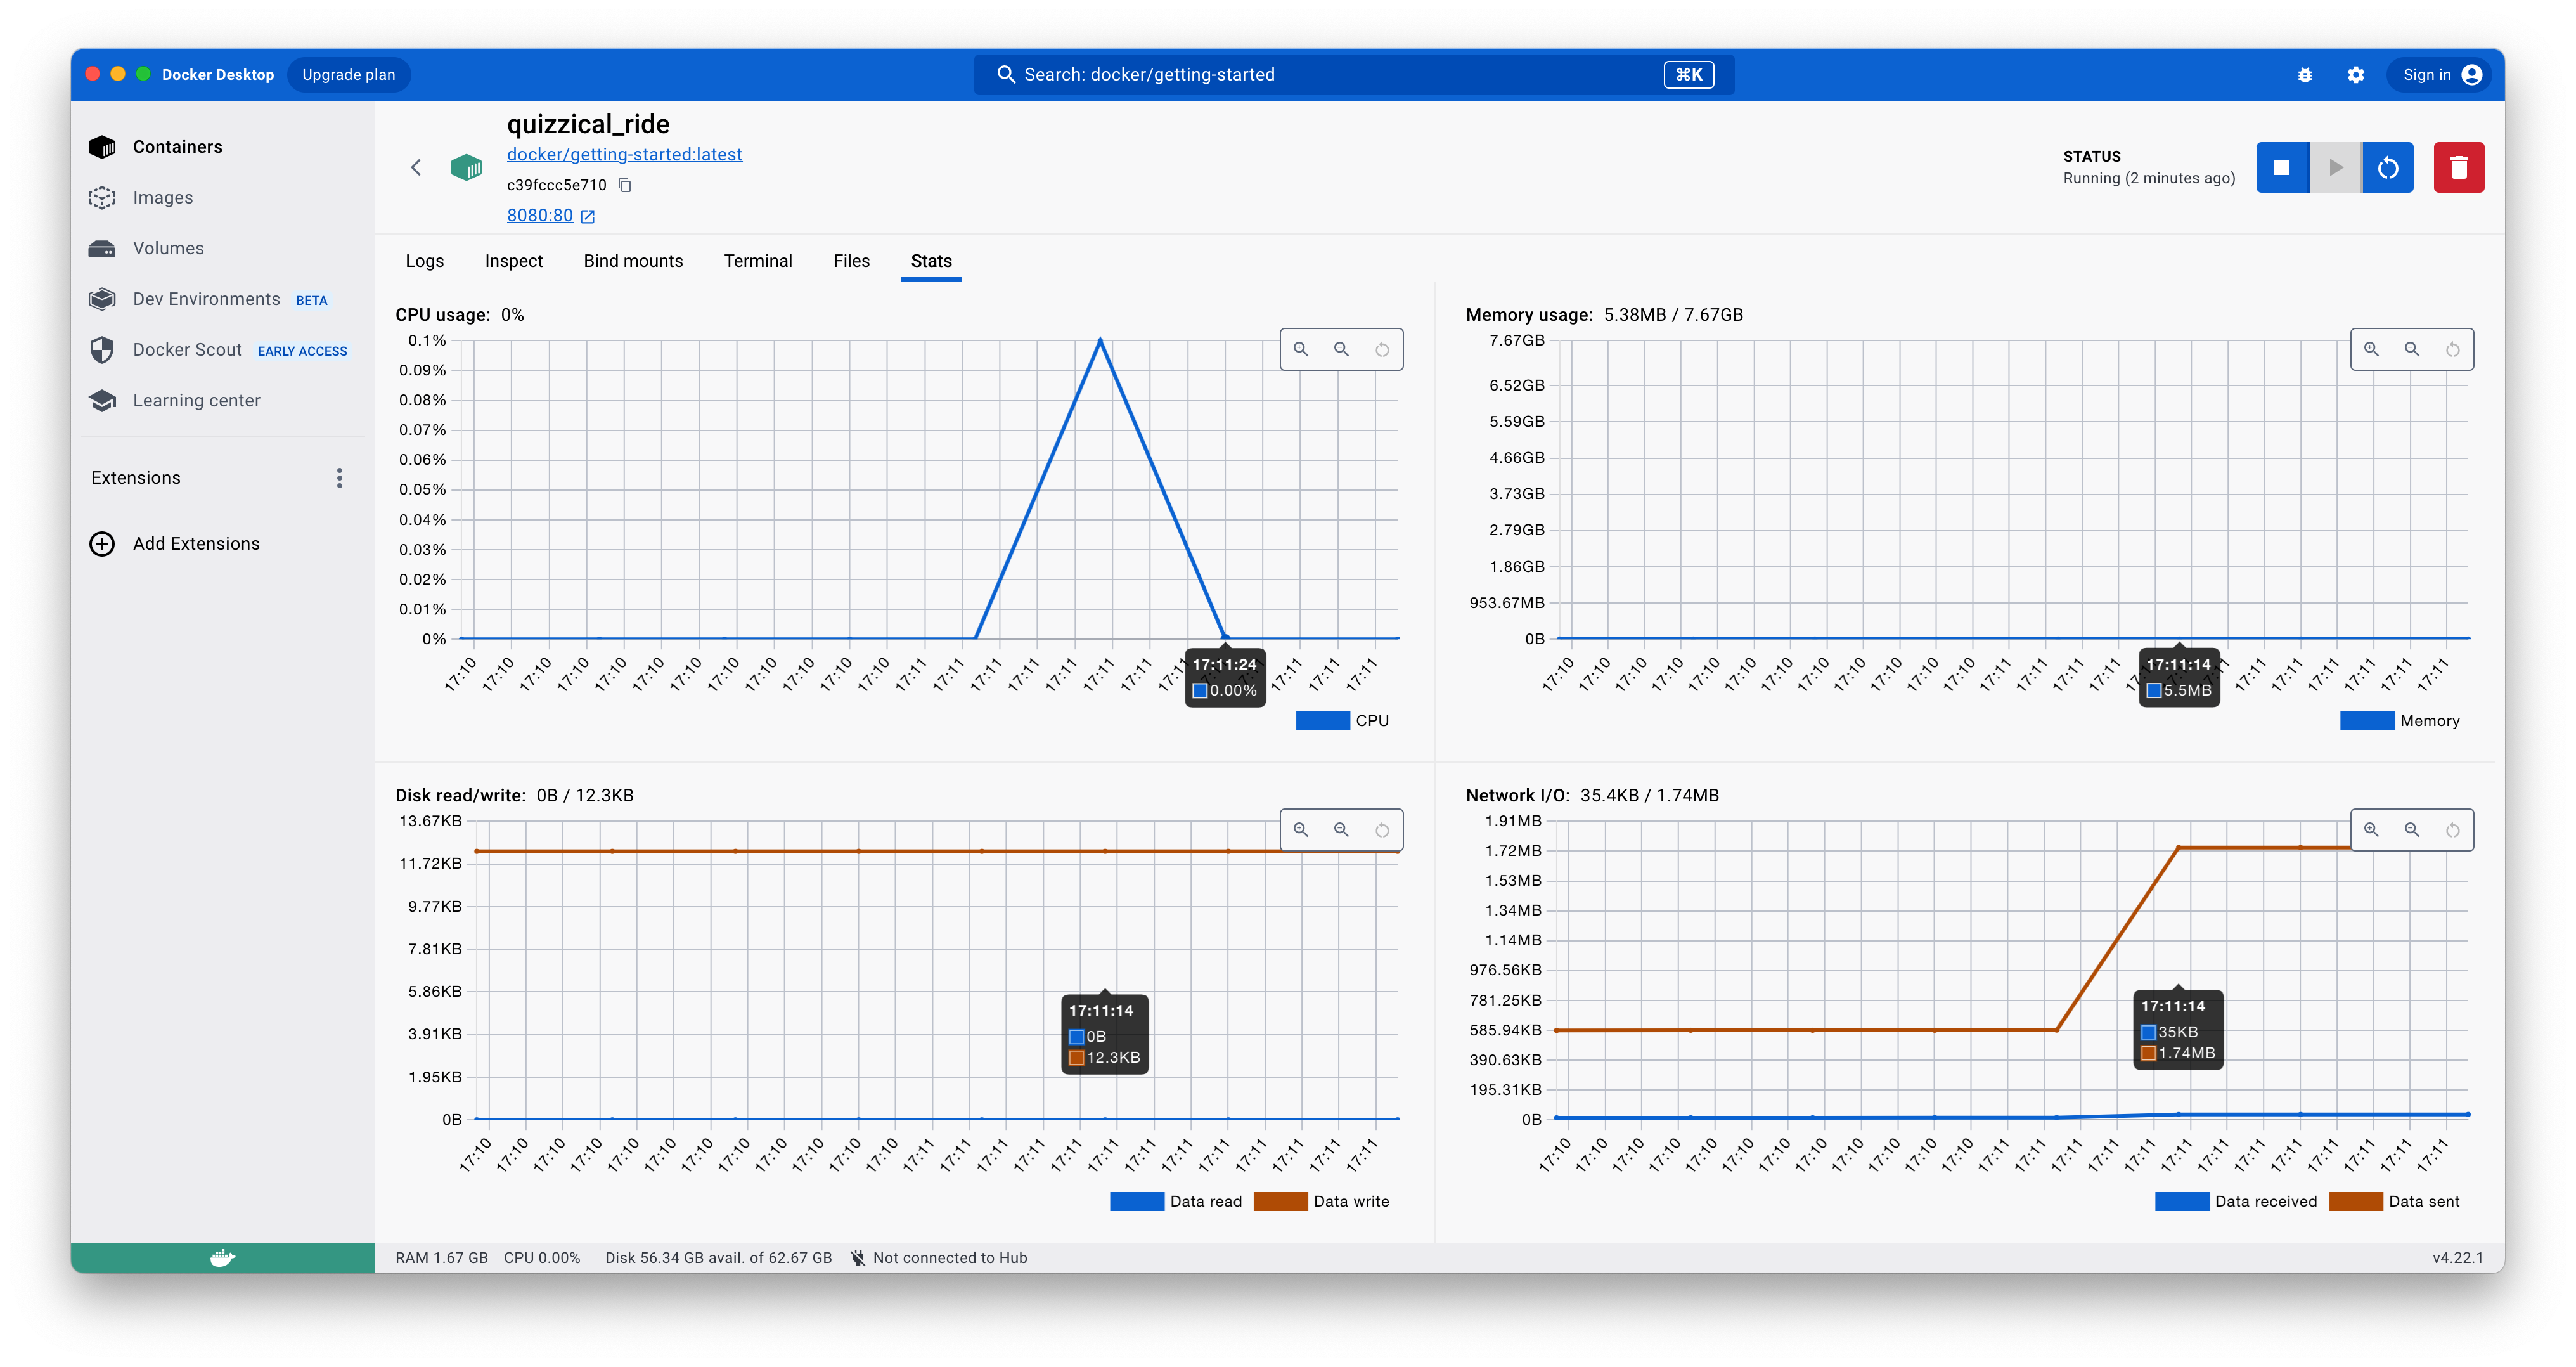Zoom in on the Disk read/write chart

tap(1301, 830)
